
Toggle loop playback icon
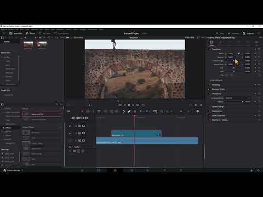click(x=143, y=105)
